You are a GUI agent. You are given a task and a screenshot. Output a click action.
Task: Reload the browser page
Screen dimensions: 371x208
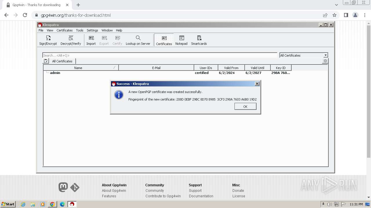click(25, 15)
